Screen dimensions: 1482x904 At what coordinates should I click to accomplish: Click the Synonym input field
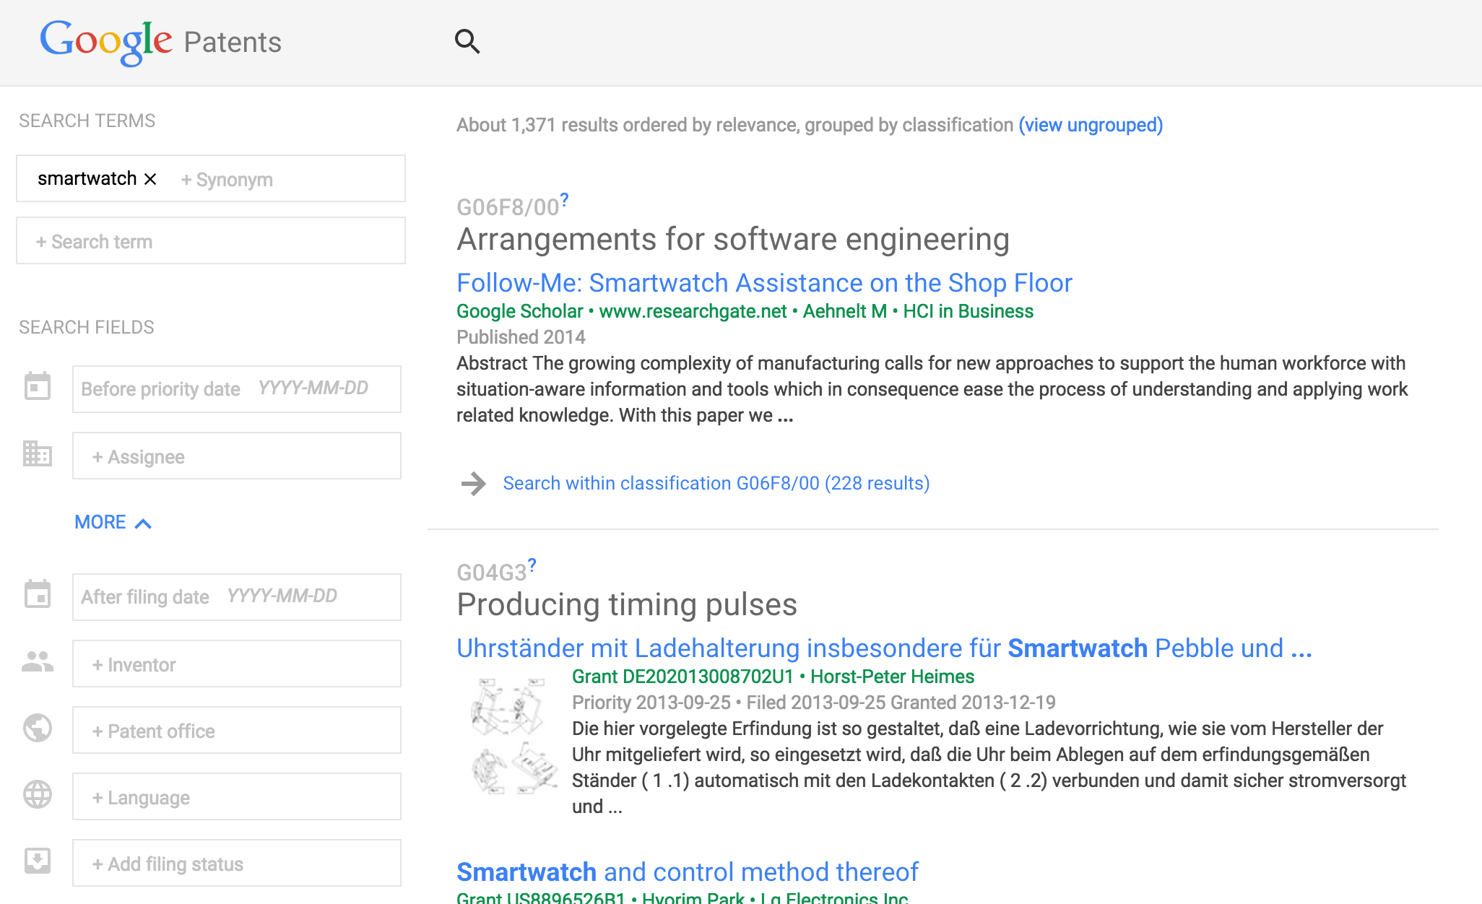coord(227,180)
